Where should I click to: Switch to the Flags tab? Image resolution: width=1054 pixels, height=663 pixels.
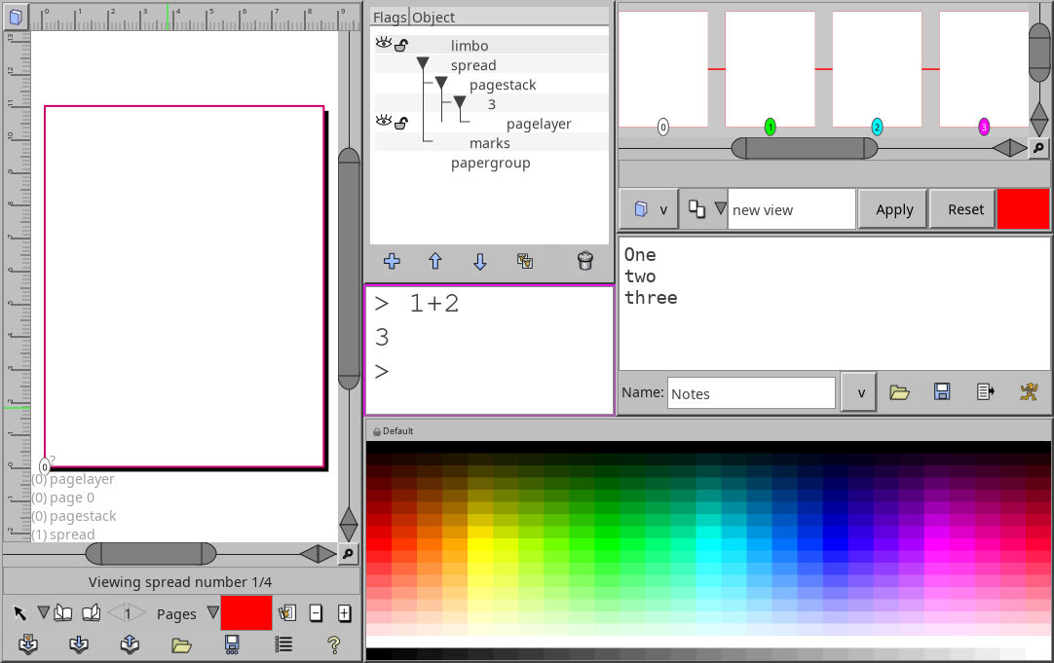point(389,17)
